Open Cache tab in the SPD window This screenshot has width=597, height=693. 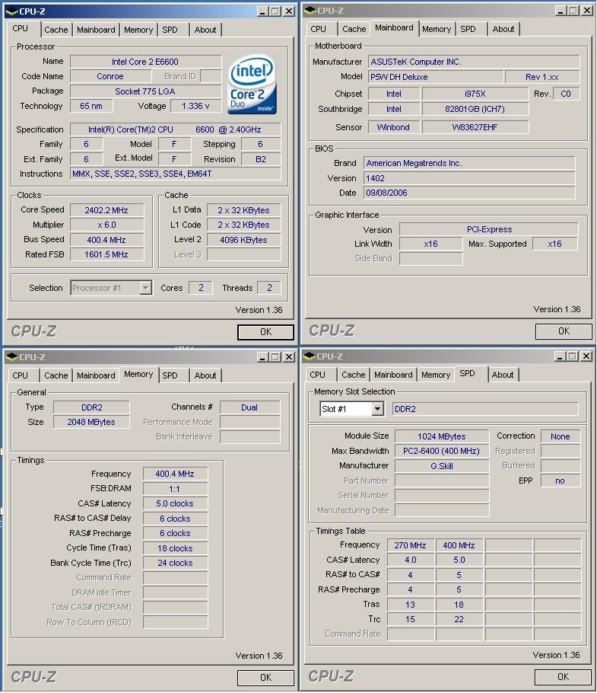(354, 375)
